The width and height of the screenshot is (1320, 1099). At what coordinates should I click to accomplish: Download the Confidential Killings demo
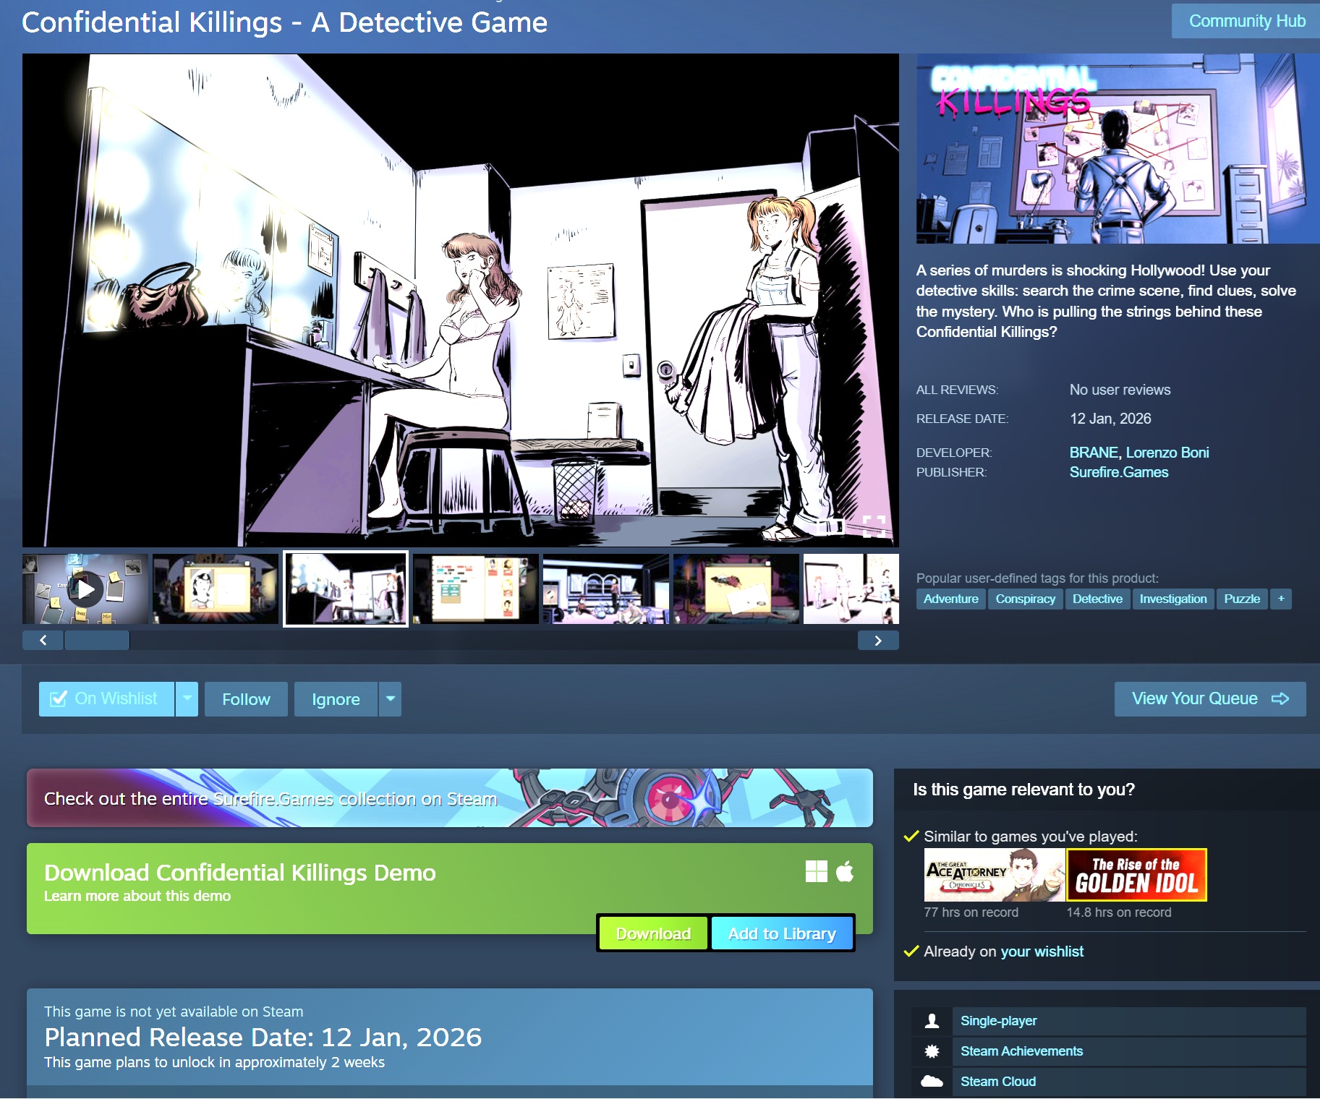point(653,933)
